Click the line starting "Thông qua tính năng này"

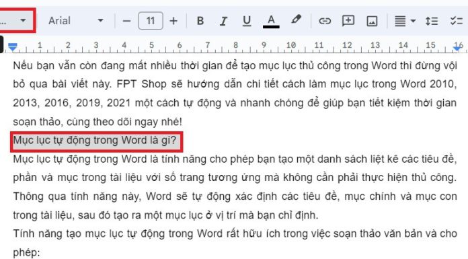point(235,196)
